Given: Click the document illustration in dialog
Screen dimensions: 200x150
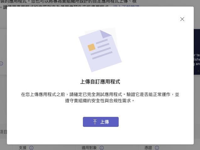Looking at the screenshot, I should pyautogui.click(x=100, y=51).
